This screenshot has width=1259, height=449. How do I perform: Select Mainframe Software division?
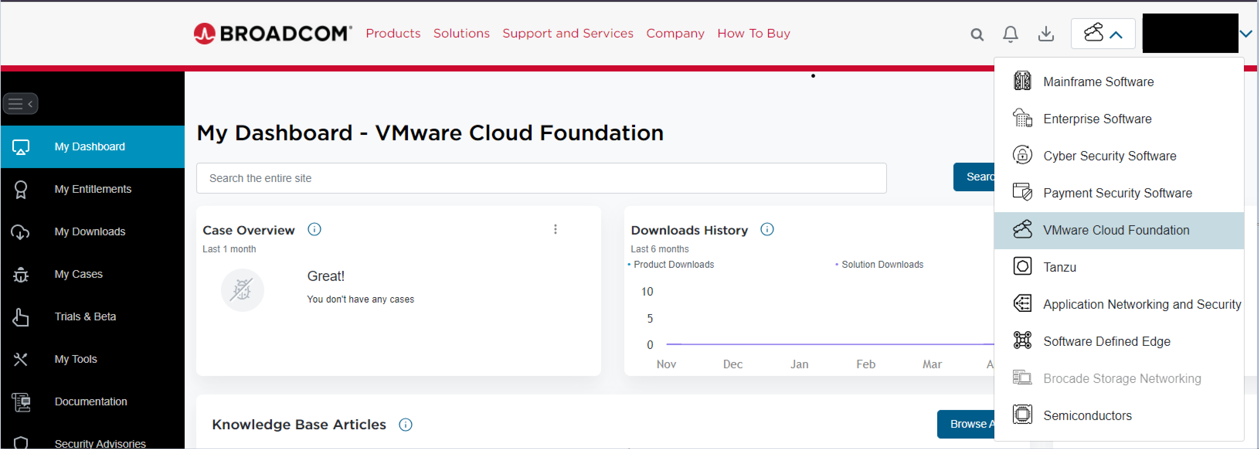click(1119, 82)
